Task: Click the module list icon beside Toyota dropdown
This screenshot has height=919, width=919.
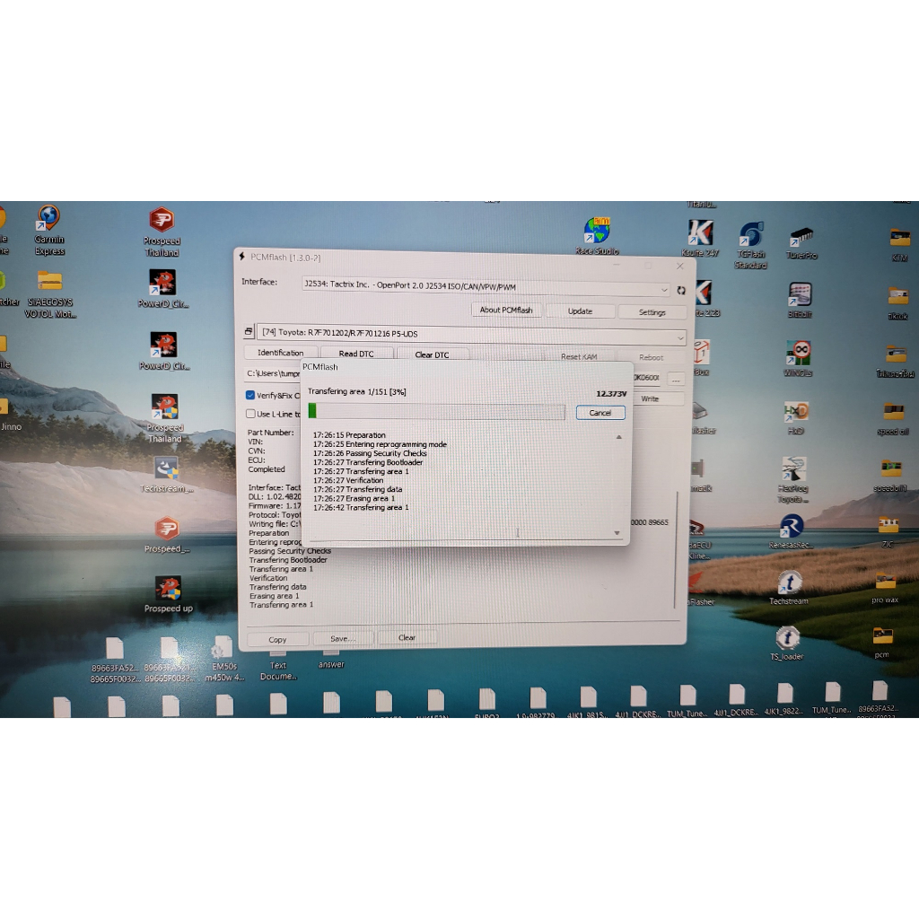Action: (249, 332)
